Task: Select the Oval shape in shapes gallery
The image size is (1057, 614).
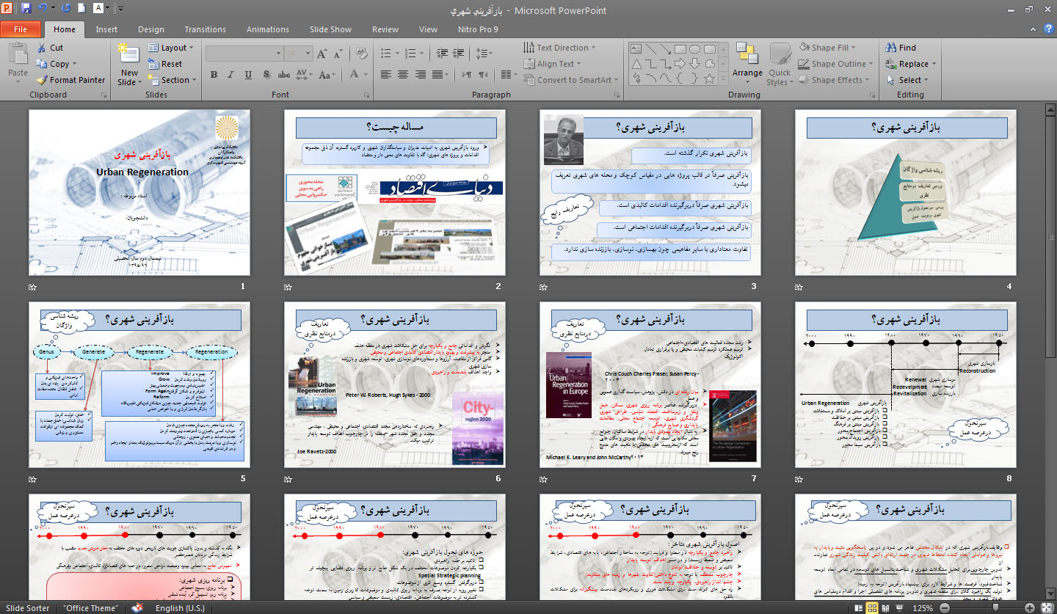Action: pos(694,49)
